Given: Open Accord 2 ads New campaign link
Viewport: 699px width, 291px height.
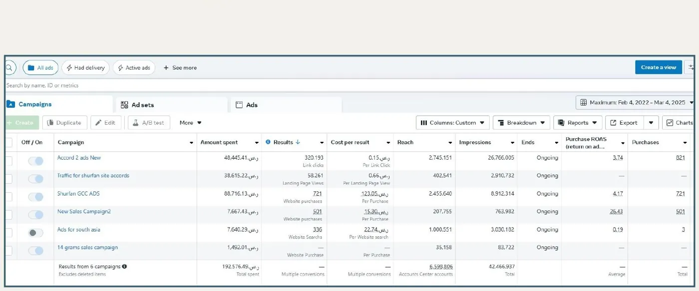Looking at the screenshot, I should coord(79,158).
